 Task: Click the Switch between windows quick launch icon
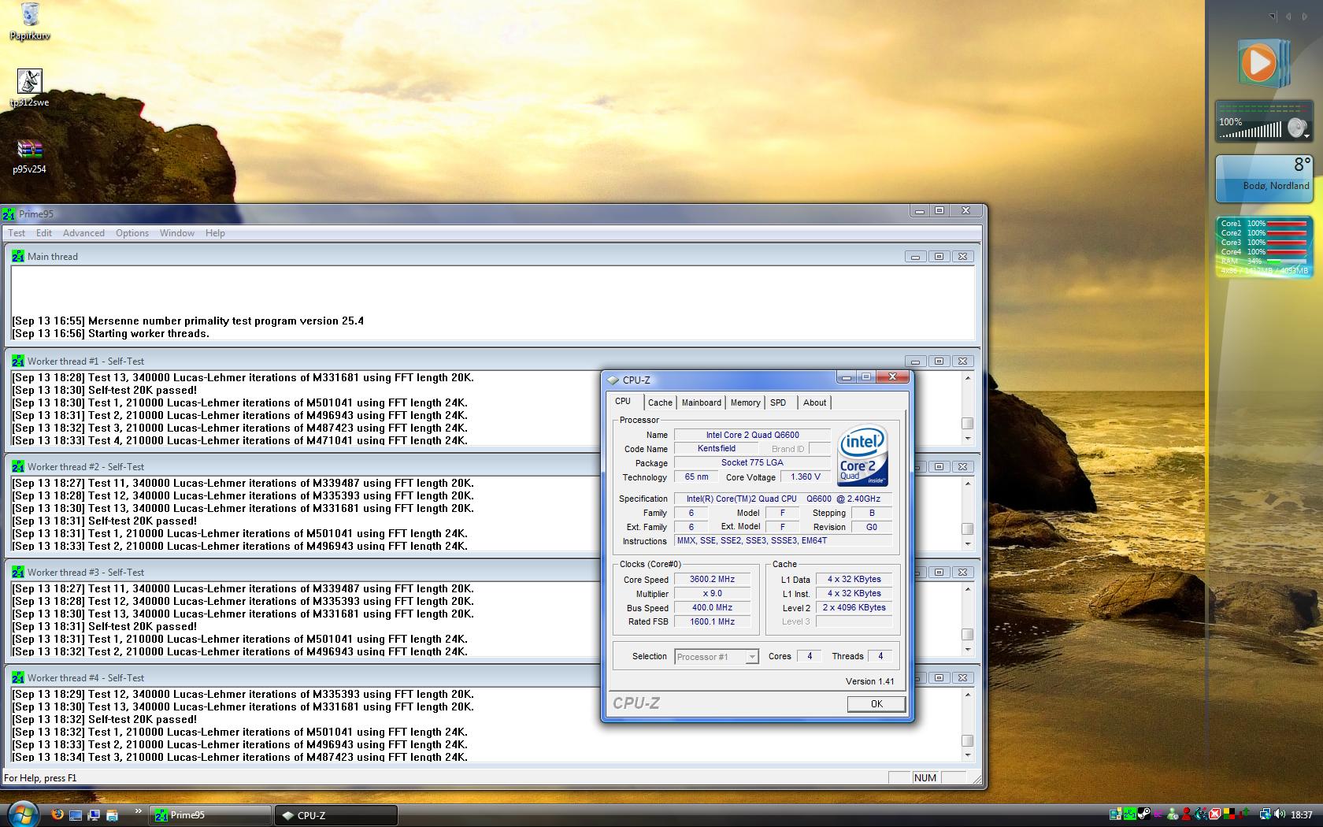(x=94, y=814)
